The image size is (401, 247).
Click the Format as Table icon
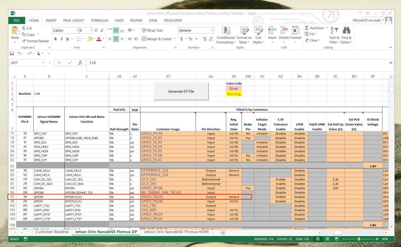(x=244, y=35)
